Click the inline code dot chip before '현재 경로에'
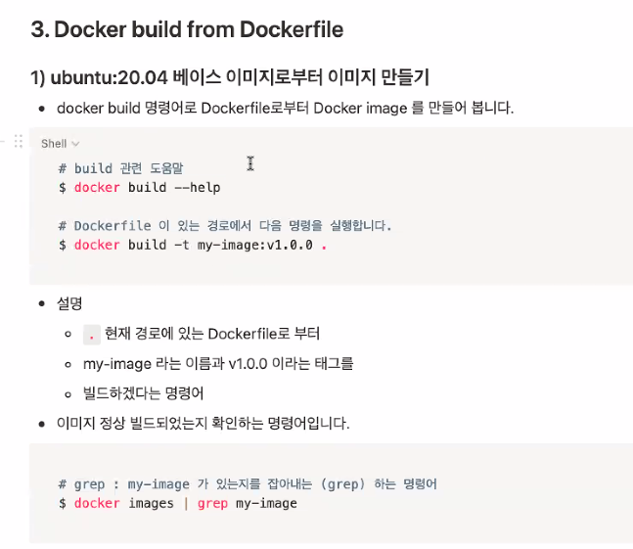Viewport: 633px width, 549px height. 92,335
